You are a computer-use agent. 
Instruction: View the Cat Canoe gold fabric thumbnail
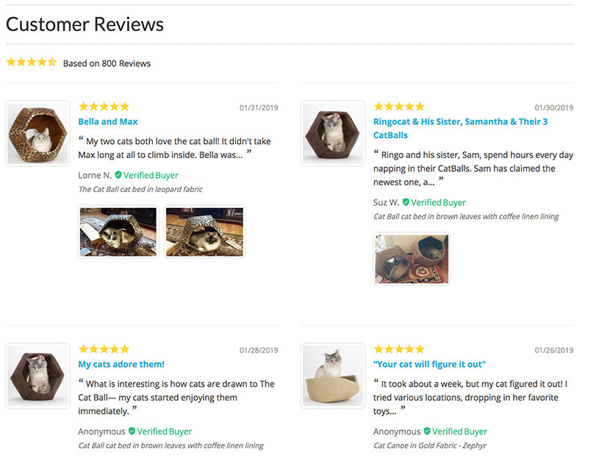pos(333,376)
